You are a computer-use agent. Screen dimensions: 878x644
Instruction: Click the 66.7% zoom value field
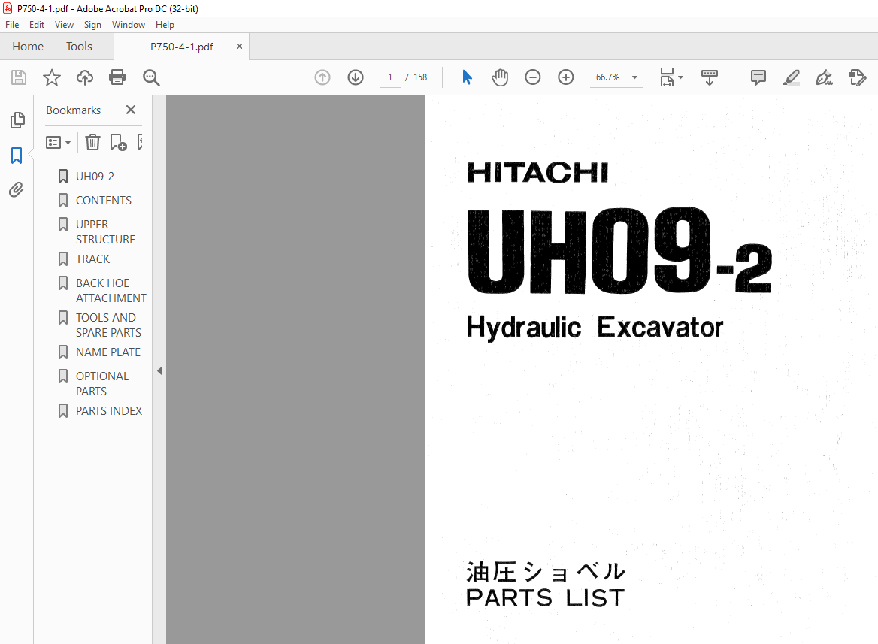[x=608, y=77]
